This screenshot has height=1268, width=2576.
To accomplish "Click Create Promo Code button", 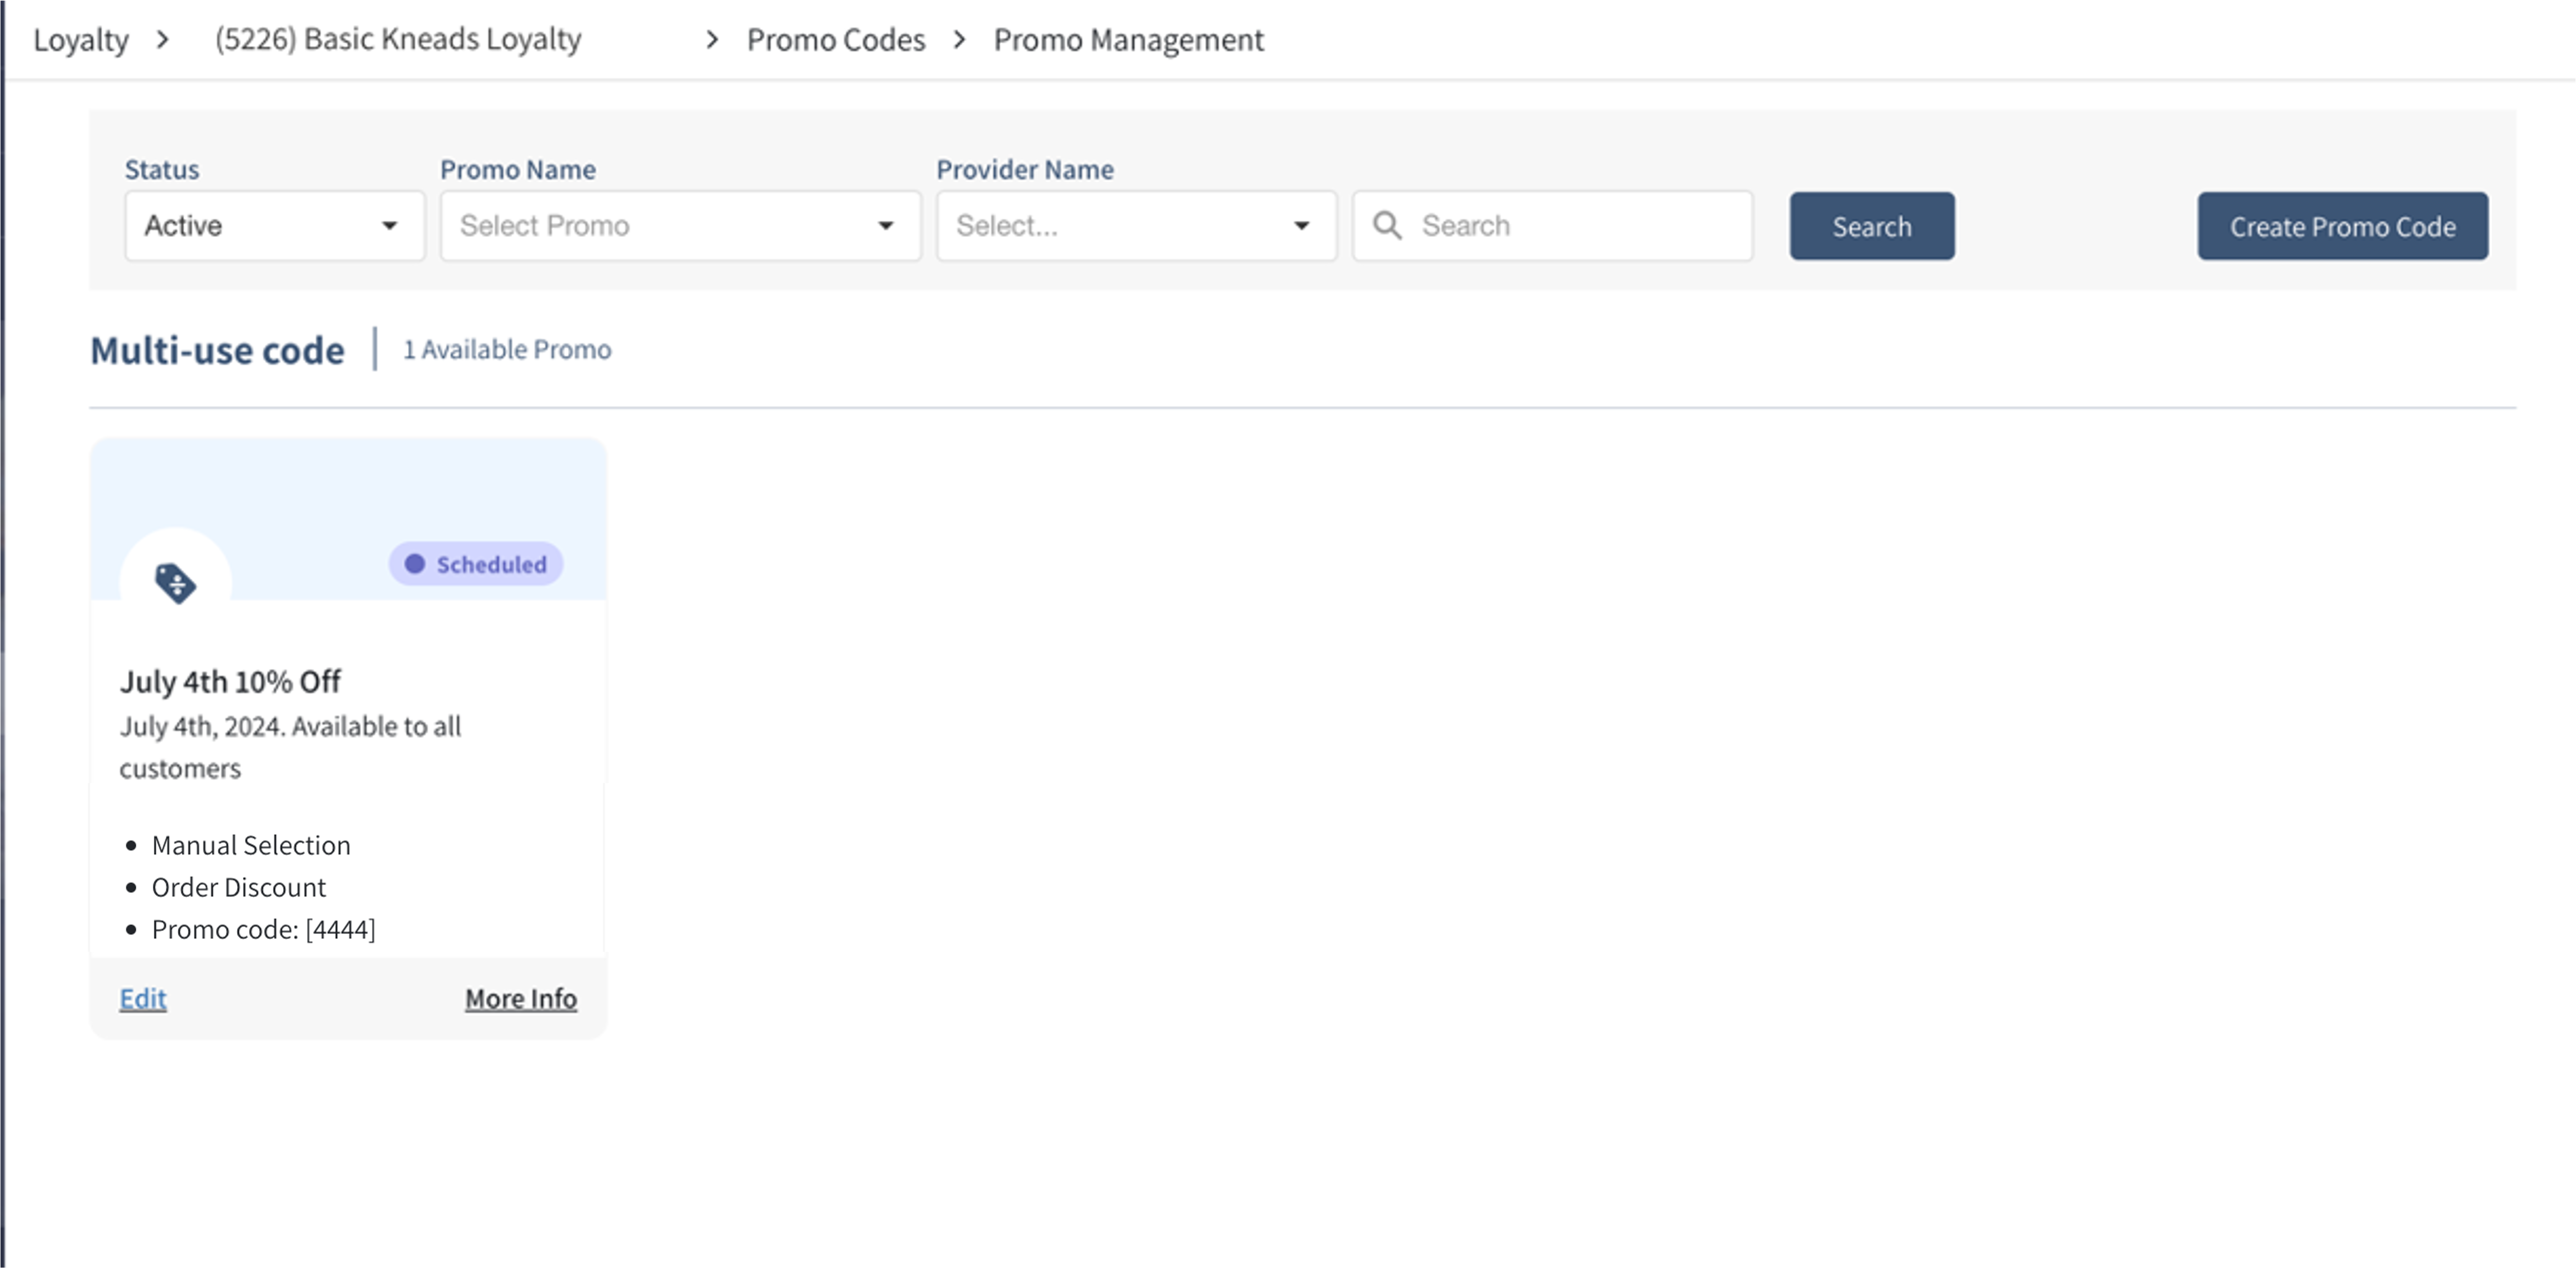I will click(2342, 226).
